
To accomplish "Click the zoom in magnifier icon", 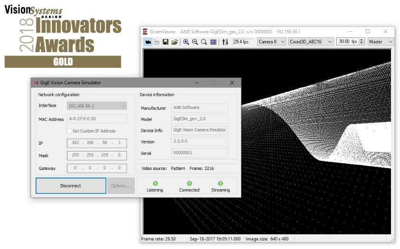I will coord(186,42).
